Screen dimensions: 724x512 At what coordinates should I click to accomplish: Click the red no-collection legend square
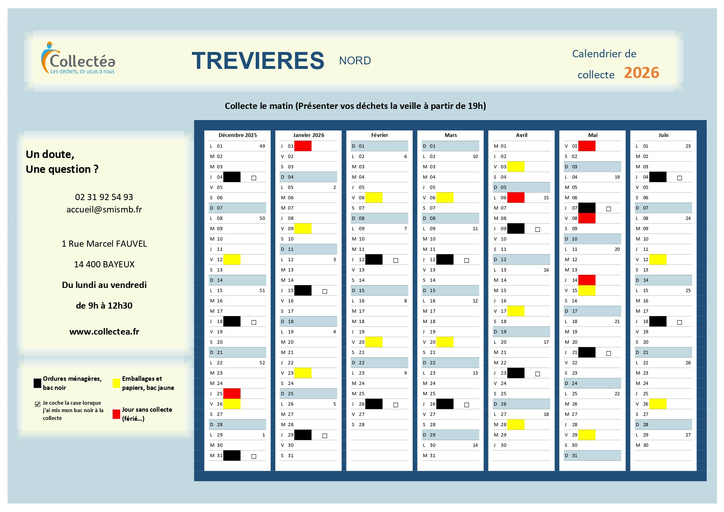click(116, 414)
